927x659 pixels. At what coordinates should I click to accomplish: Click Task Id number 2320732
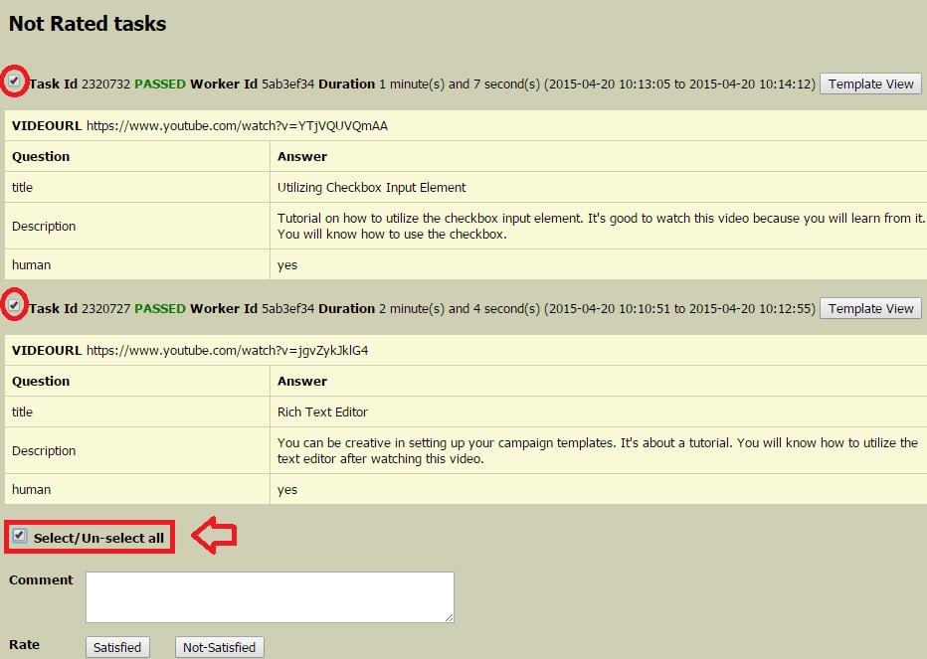point(105,83)
